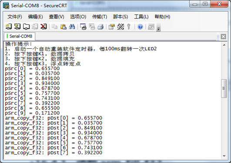Click the vertical scrollbar thumb
Viewport: 231px width, 163px height.
pos(224,88)
